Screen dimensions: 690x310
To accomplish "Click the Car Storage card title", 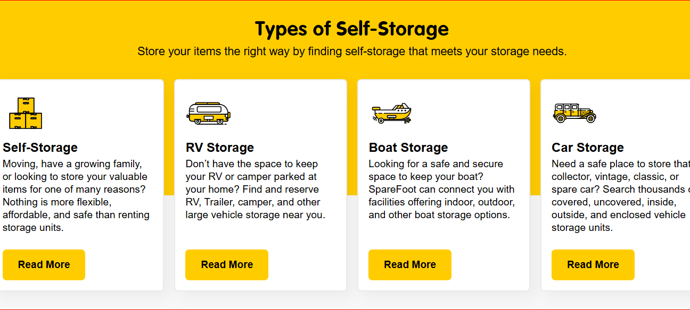I will tap(588, 148).
